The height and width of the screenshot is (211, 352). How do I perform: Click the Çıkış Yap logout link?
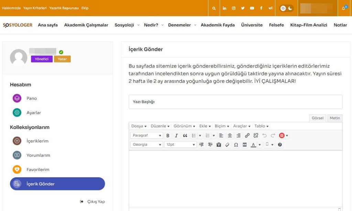point(92,202)
